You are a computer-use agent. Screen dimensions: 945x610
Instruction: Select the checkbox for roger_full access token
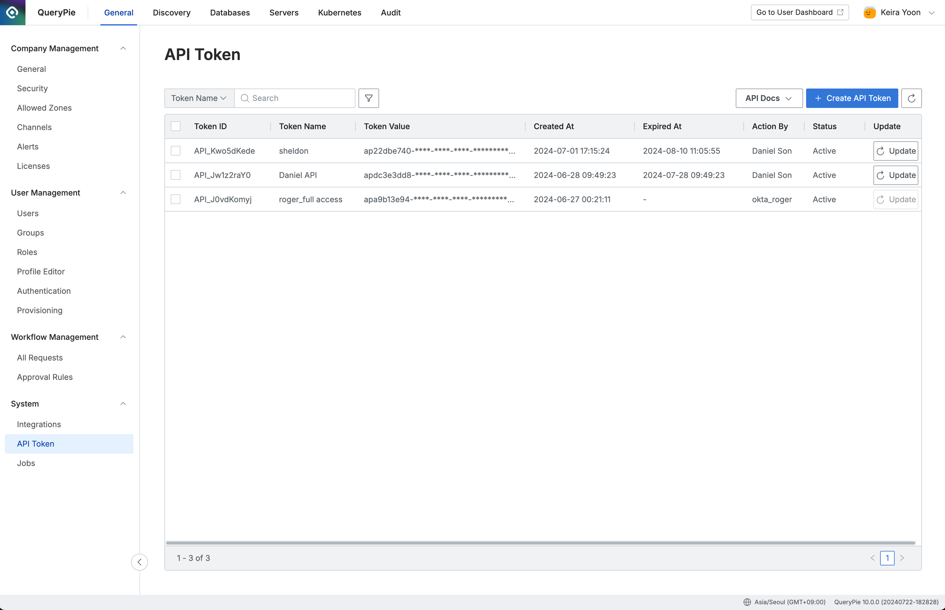click(x=176, y=199)
